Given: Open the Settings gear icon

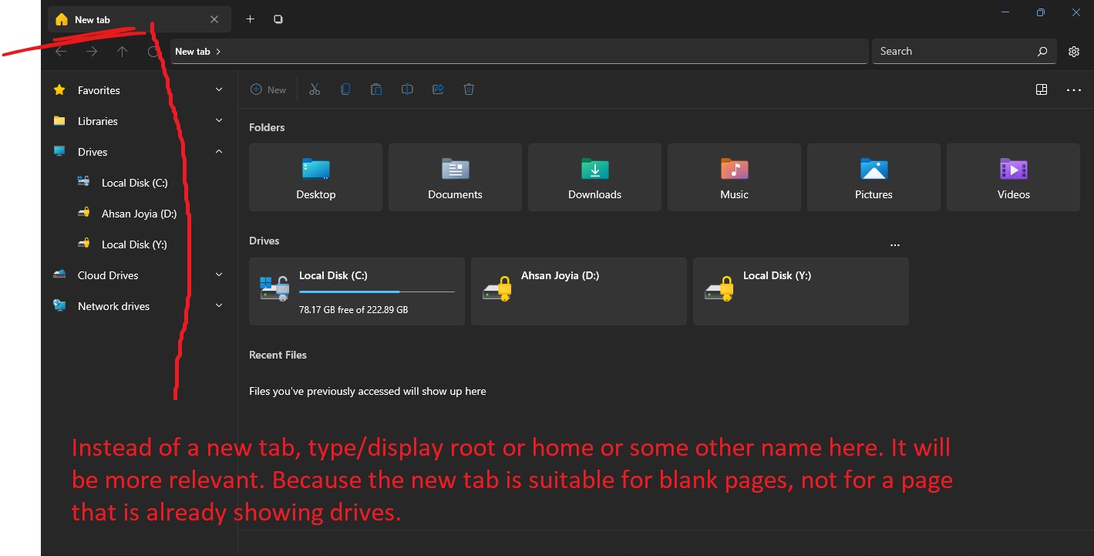Looking at the screenshot, I should [1074, 51].
